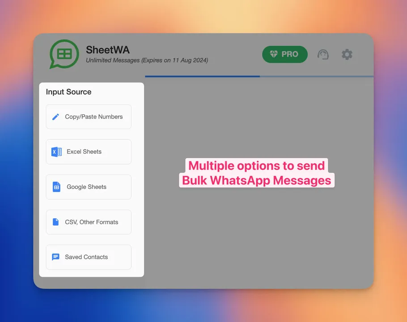Click the expiry text under SheetWA title
Screen dimensions: 407x322
tap(147, 60)
